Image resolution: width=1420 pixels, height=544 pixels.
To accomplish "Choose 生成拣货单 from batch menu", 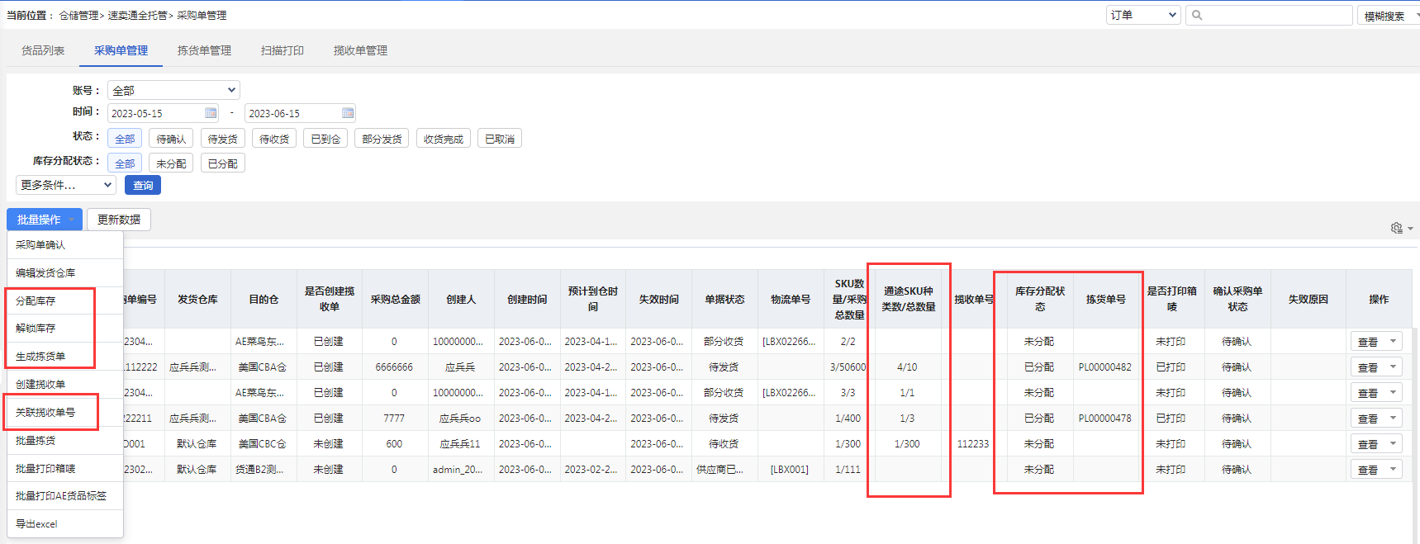I will coord(65,356).
